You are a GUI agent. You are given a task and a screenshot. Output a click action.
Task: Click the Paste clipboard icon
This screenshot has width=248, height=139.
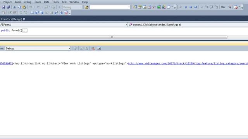(24, 7)
